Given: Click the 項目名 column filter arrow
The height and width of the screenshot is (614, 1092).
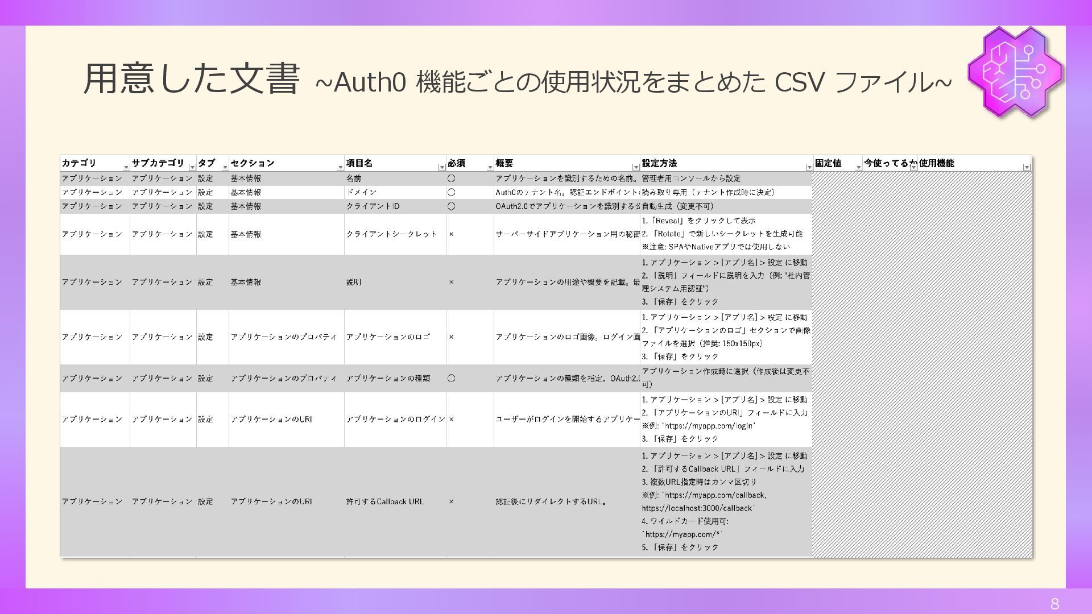Looking at the screenshot, I should (442, 167).
